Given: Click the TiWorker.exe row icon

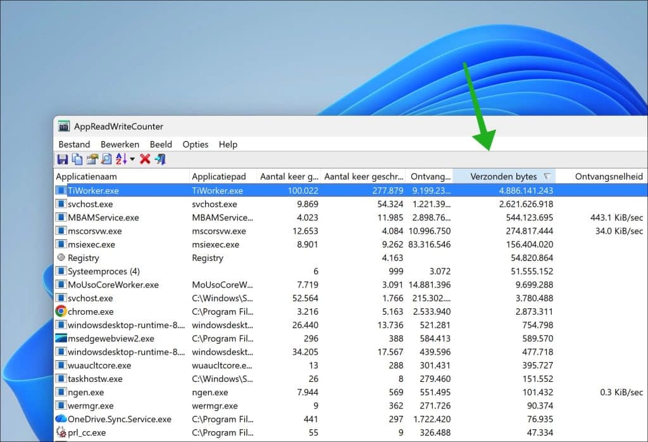Looking at the screenshot, I should pos(61,190).
